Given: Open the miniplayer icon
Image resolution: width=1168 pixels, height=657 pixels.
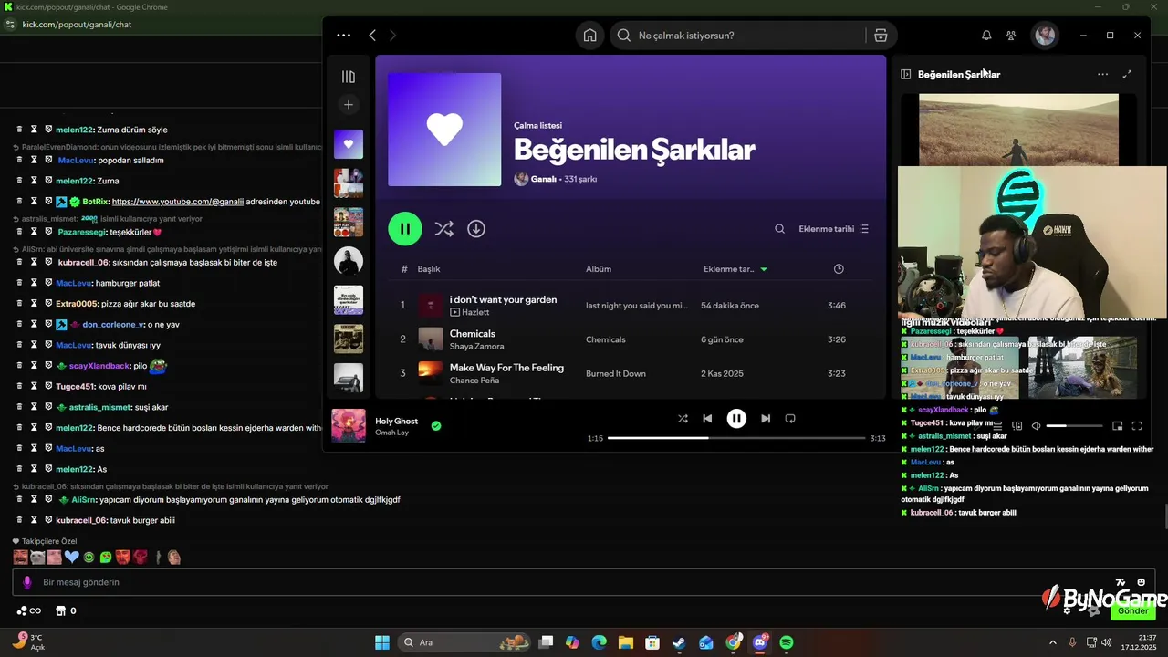Looking at the screenshot, I should point(1117,426).
